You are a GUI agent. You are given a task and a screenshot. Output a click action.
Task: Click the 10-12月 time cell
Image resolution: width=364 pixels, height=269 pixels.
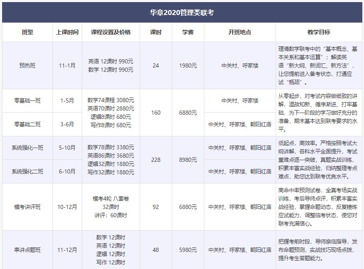pyautogui.click(x=67, y=207)
